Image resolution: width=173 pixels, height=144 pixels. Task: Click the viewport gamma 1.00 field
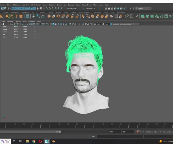107,24
